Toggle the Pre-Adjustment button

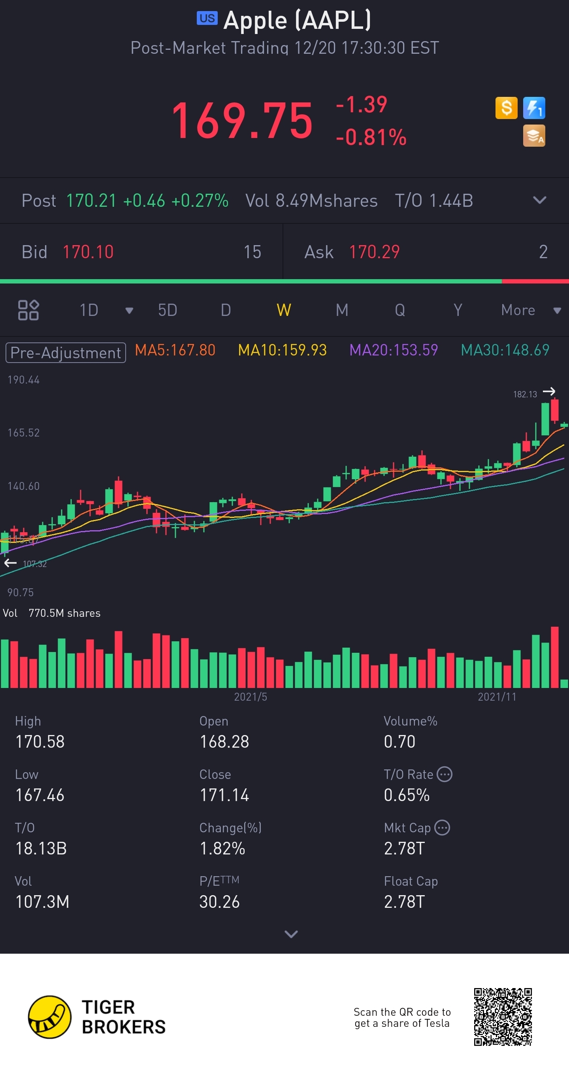pos(66,353)
